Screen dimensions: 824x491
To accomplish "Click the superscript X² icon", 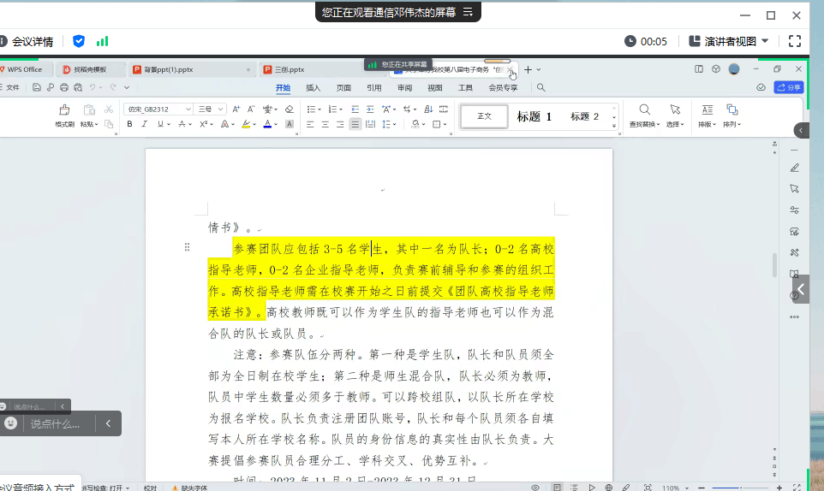I will point(204,124).
